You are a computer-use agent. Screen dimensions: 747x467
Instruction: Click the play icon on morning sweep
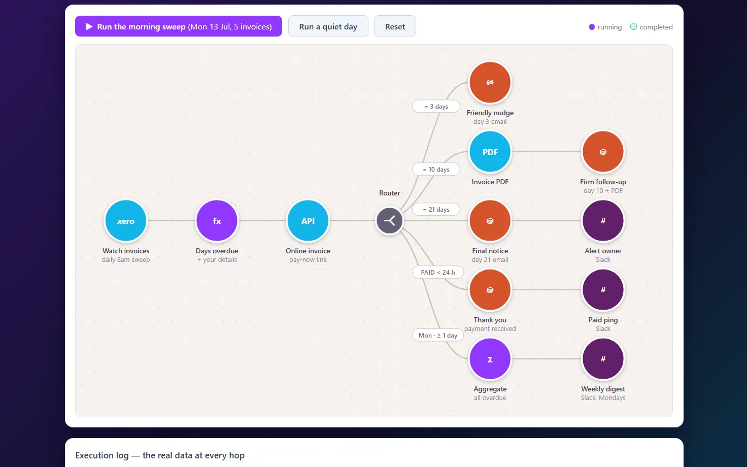point(89,26)
